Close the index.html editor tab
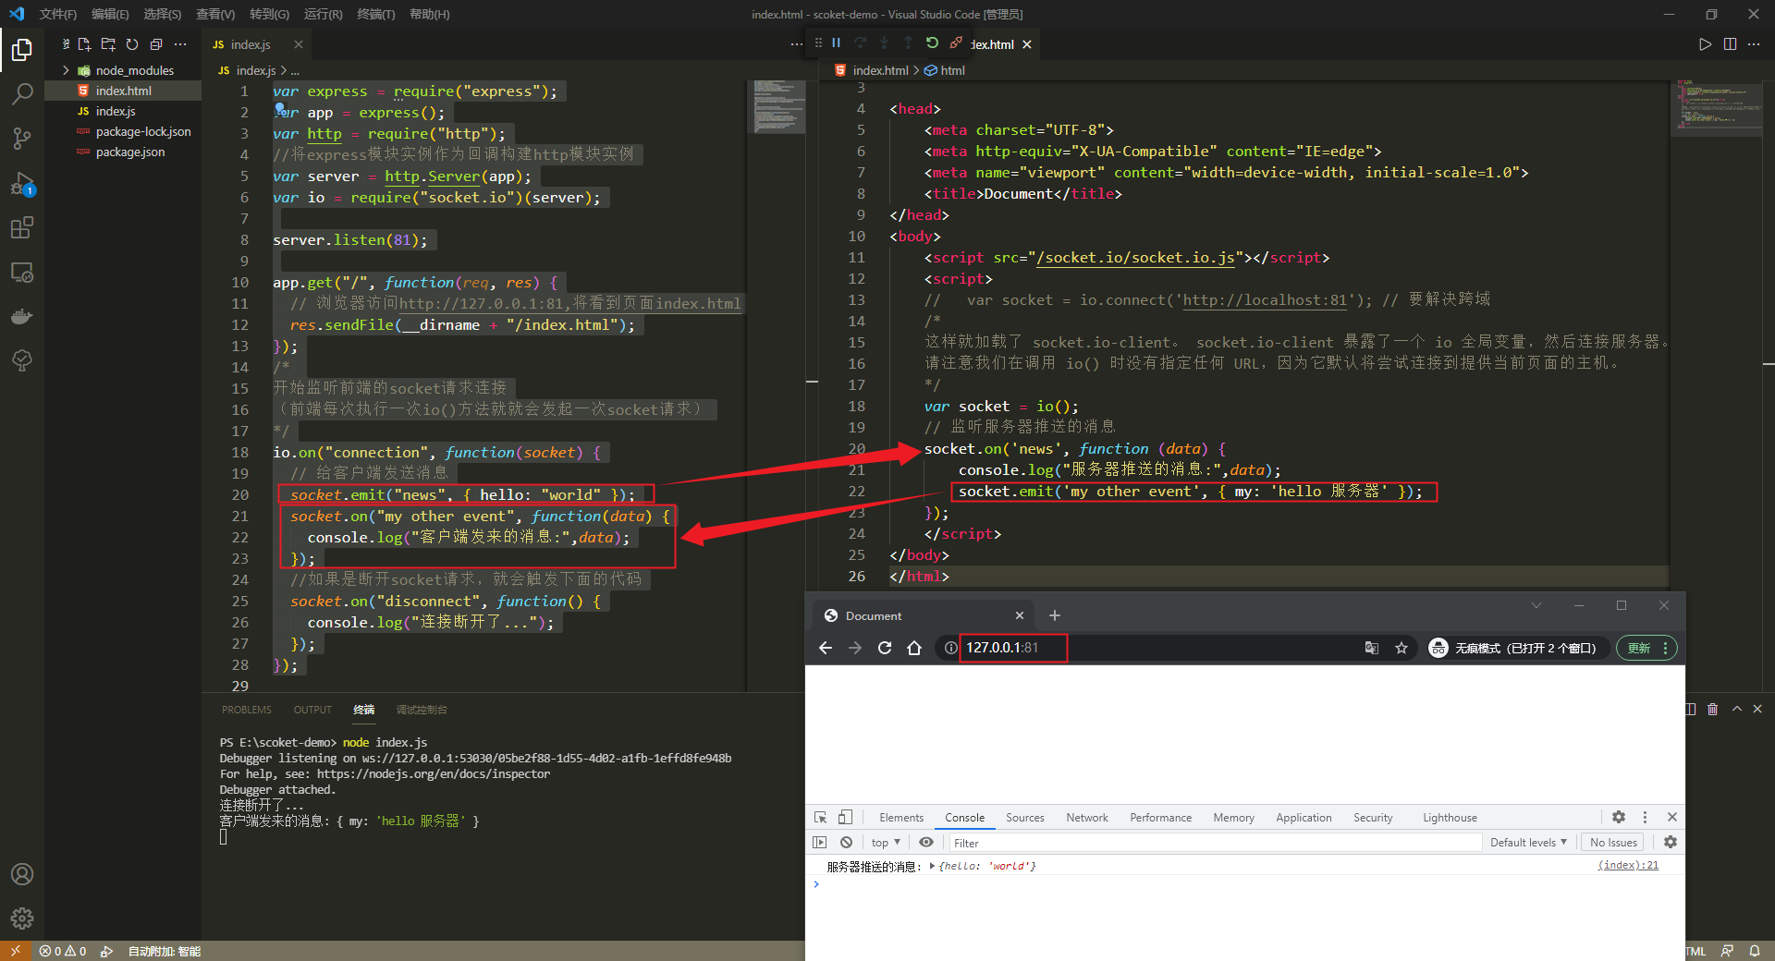Viewport: 1775px width, 961px height. pyautogui.click(x=1027, y=44)
